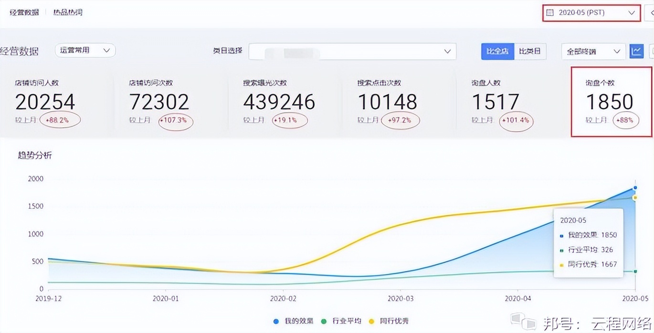Click the active 比全店 button
This screenshot has width=654, height=333.
497,51
